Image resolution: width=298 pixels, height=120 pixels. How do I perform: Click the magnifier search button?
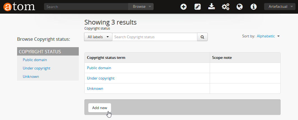pyautogui.click(x=202, y=37)
